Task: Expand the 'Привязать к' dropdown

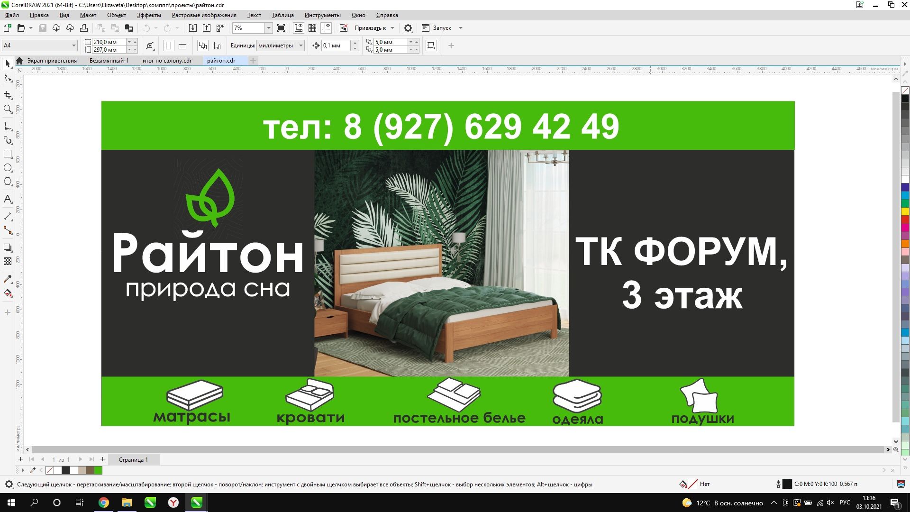Action: pyautogui.click(x=392, y=28)
